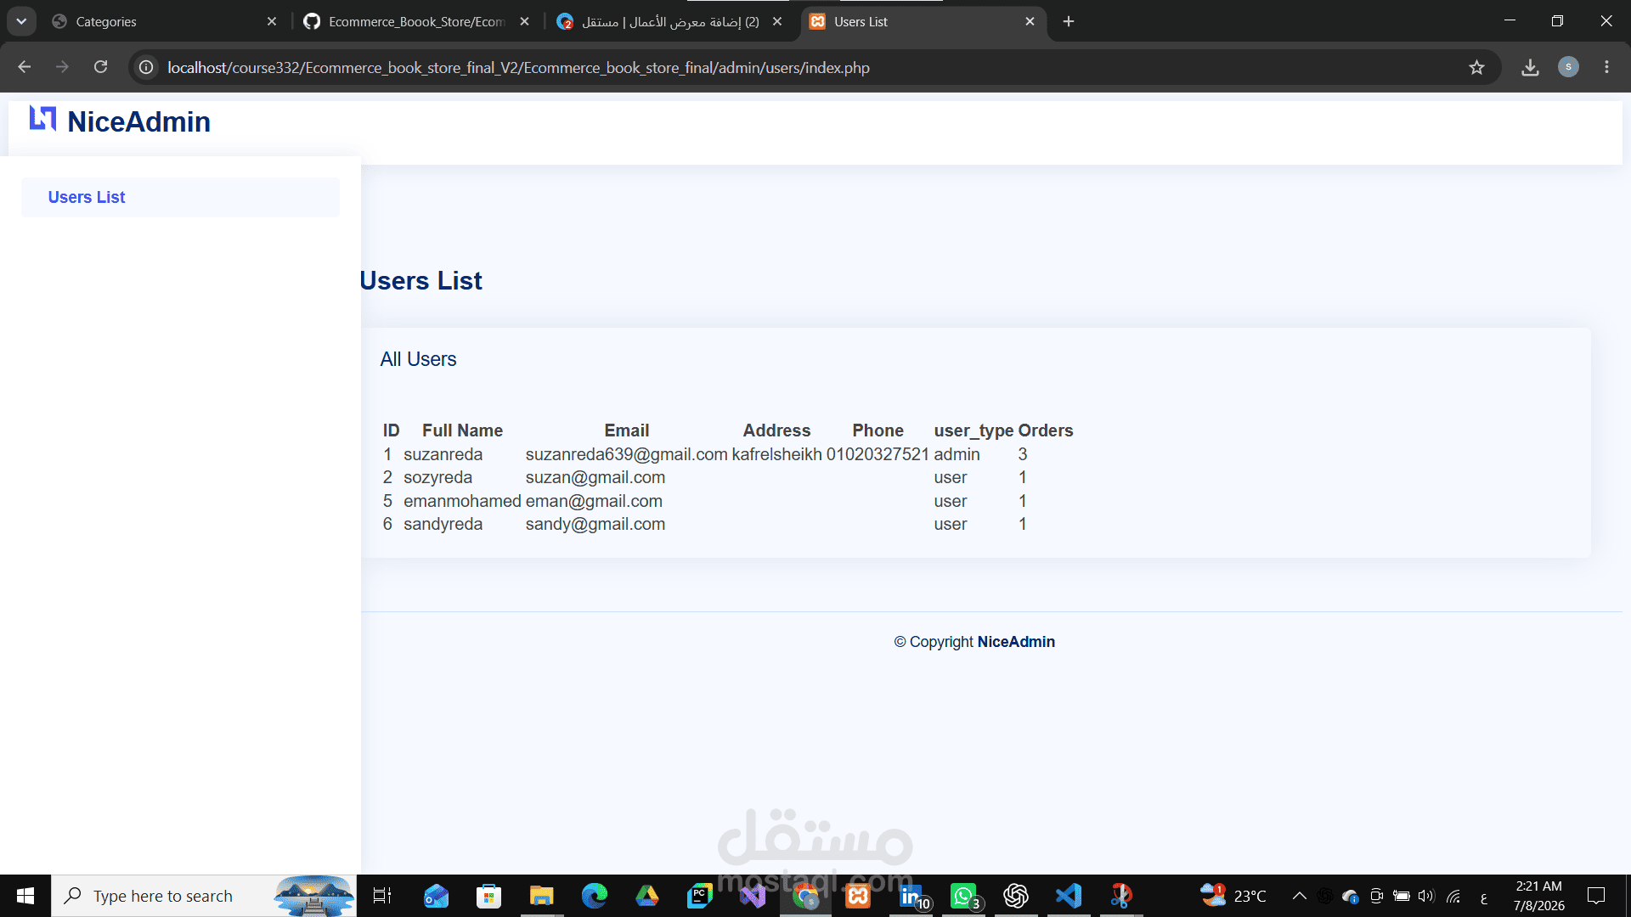Select the suzanreda name cell
Viewport: 1631px width, 917px height.
coord(443,454)
